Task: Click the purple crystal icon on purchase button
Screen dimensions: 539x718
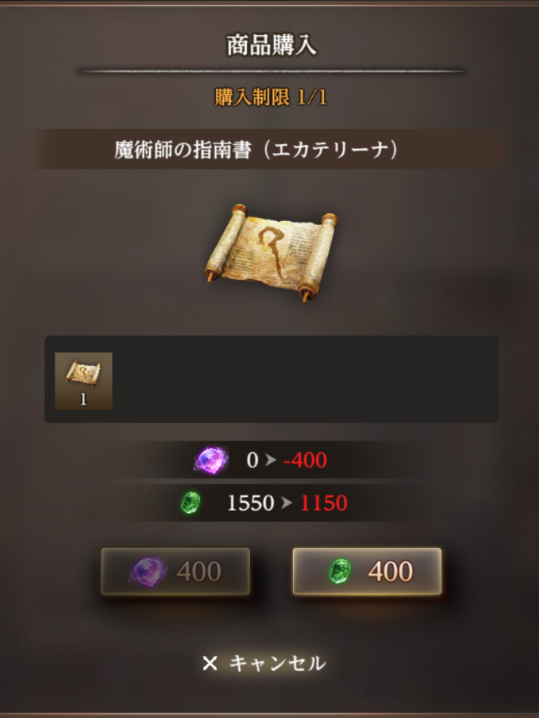Action: click(148, 572)
